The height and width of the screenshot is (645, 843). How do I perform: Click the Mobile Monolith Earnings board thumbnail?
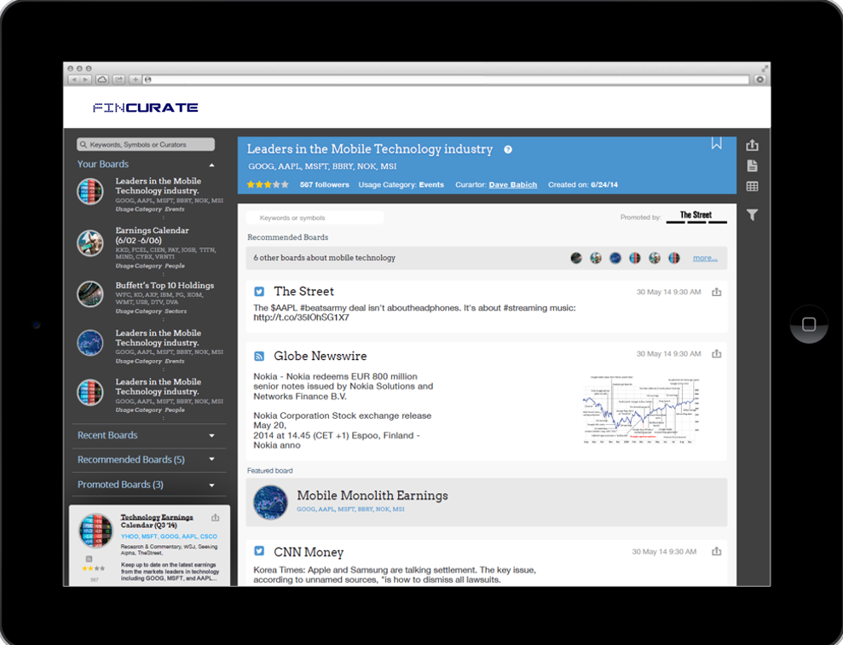tap(270, 503)
